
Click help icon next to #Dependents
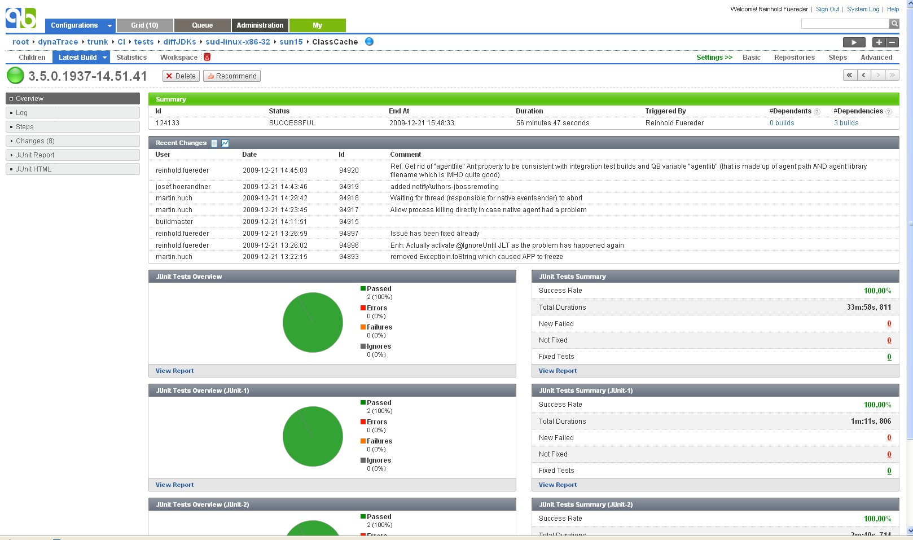click(x=817, y=112)
